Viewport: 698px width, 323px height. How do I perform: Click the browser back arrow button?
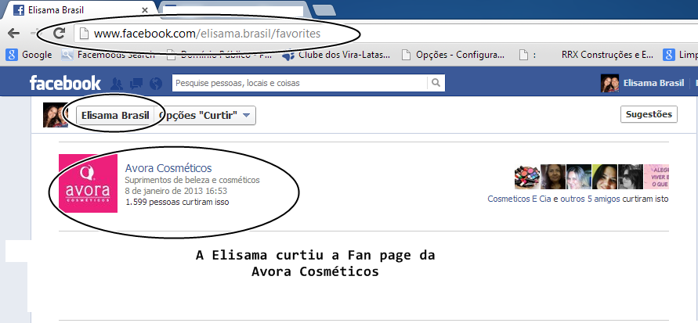pyautogui.click(x=14, y=33)
